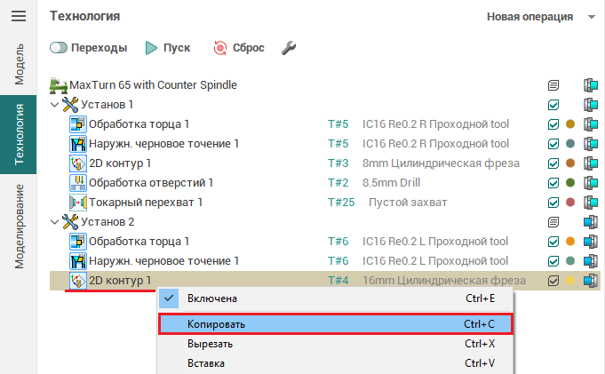
Task: Choose Копировать from the context menu
Action: pyautogui.click(x=336, y=324)
